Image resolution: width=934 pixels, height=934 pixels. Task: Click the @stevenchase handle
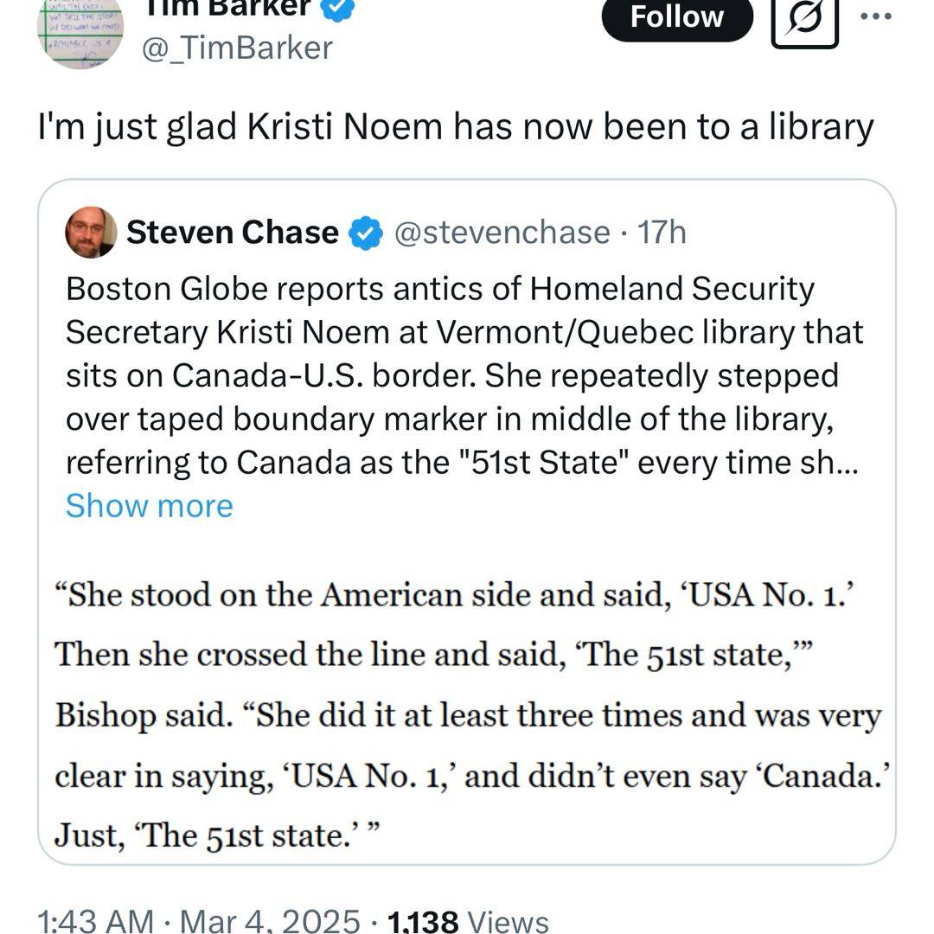click(x=502, y=232)
